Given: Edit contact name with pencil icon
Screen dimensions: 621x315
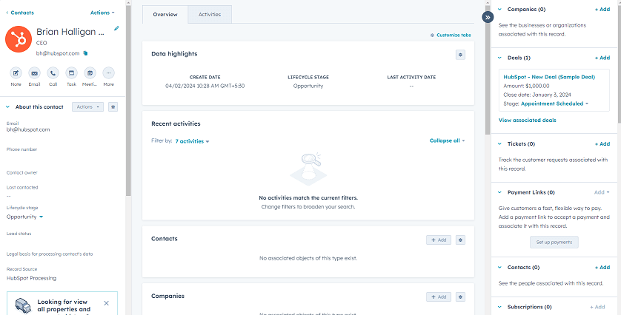Looking at the screenshot, I should [x=116, y=28].
